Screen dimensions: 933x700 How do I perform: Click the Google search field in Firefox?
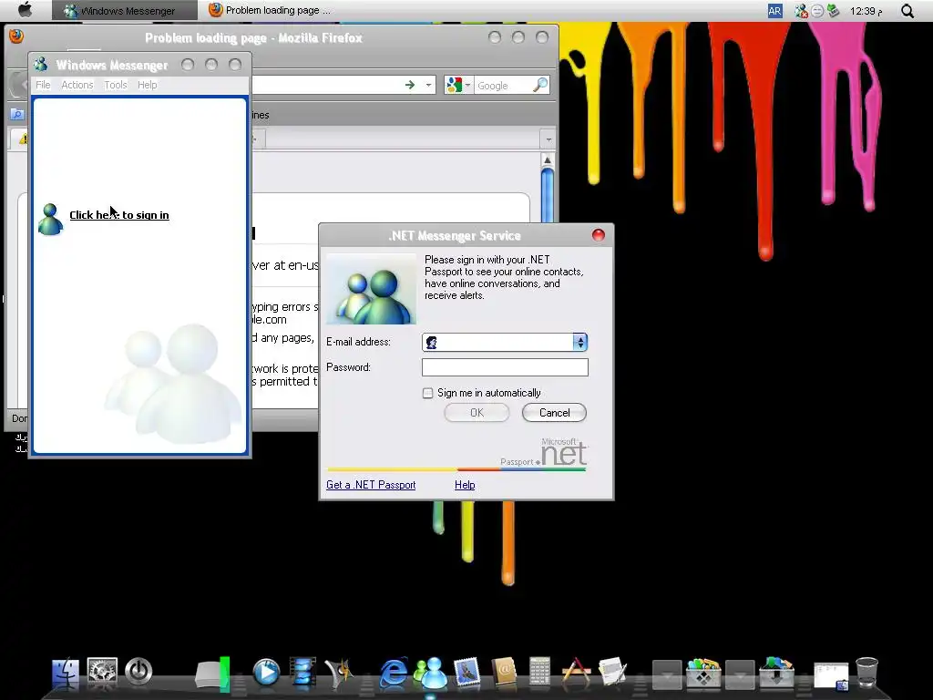pos(503,85)
